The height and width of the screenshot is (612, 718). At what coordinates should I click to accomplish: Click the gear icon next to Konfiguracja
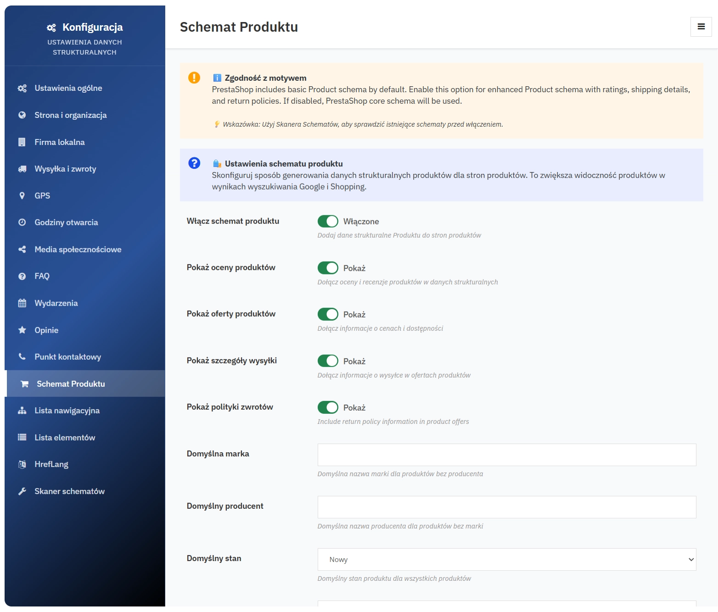[51, 27]
